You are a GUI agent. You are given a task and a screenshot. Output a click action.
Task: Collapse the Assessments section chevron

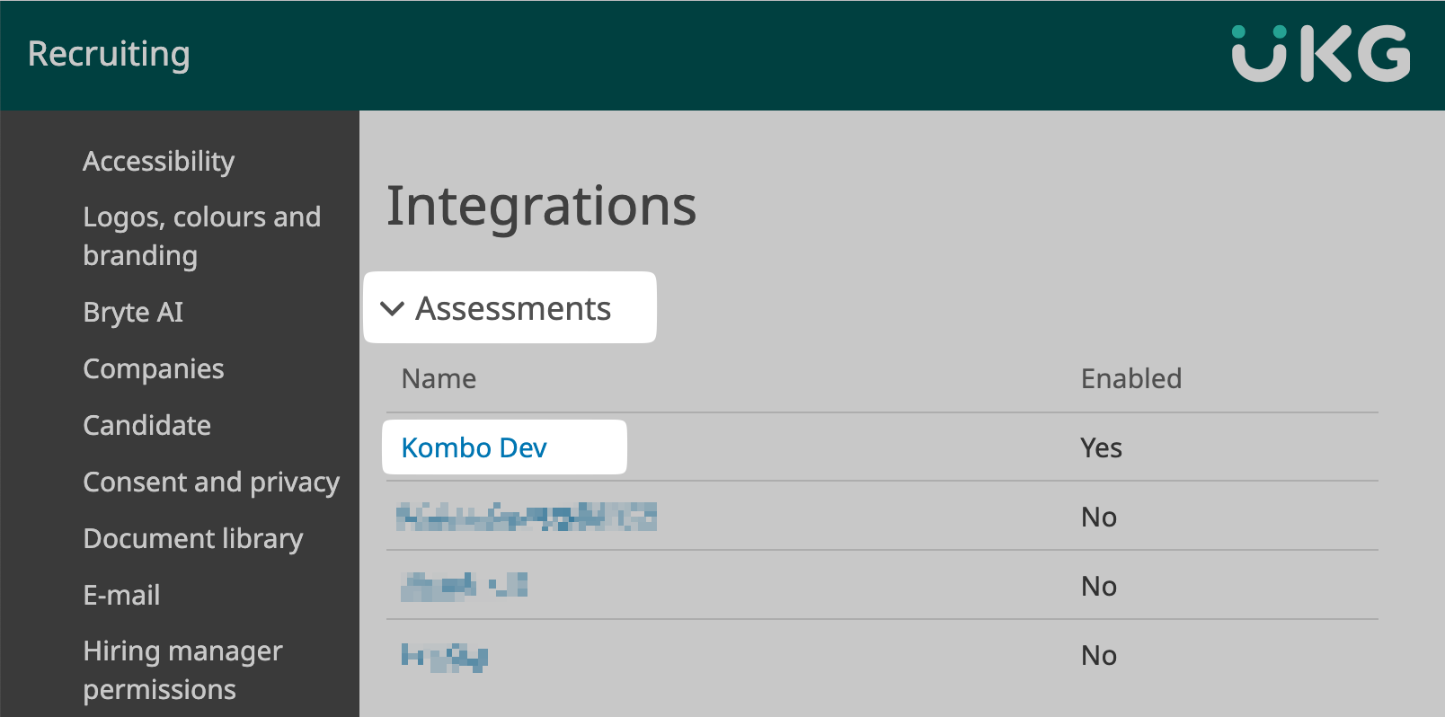[x=392, y=309]
